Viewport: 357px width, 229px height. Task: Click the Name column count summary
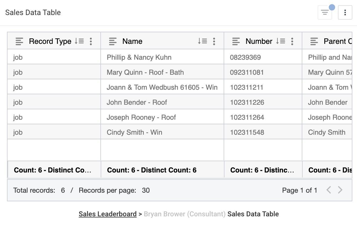152,170
